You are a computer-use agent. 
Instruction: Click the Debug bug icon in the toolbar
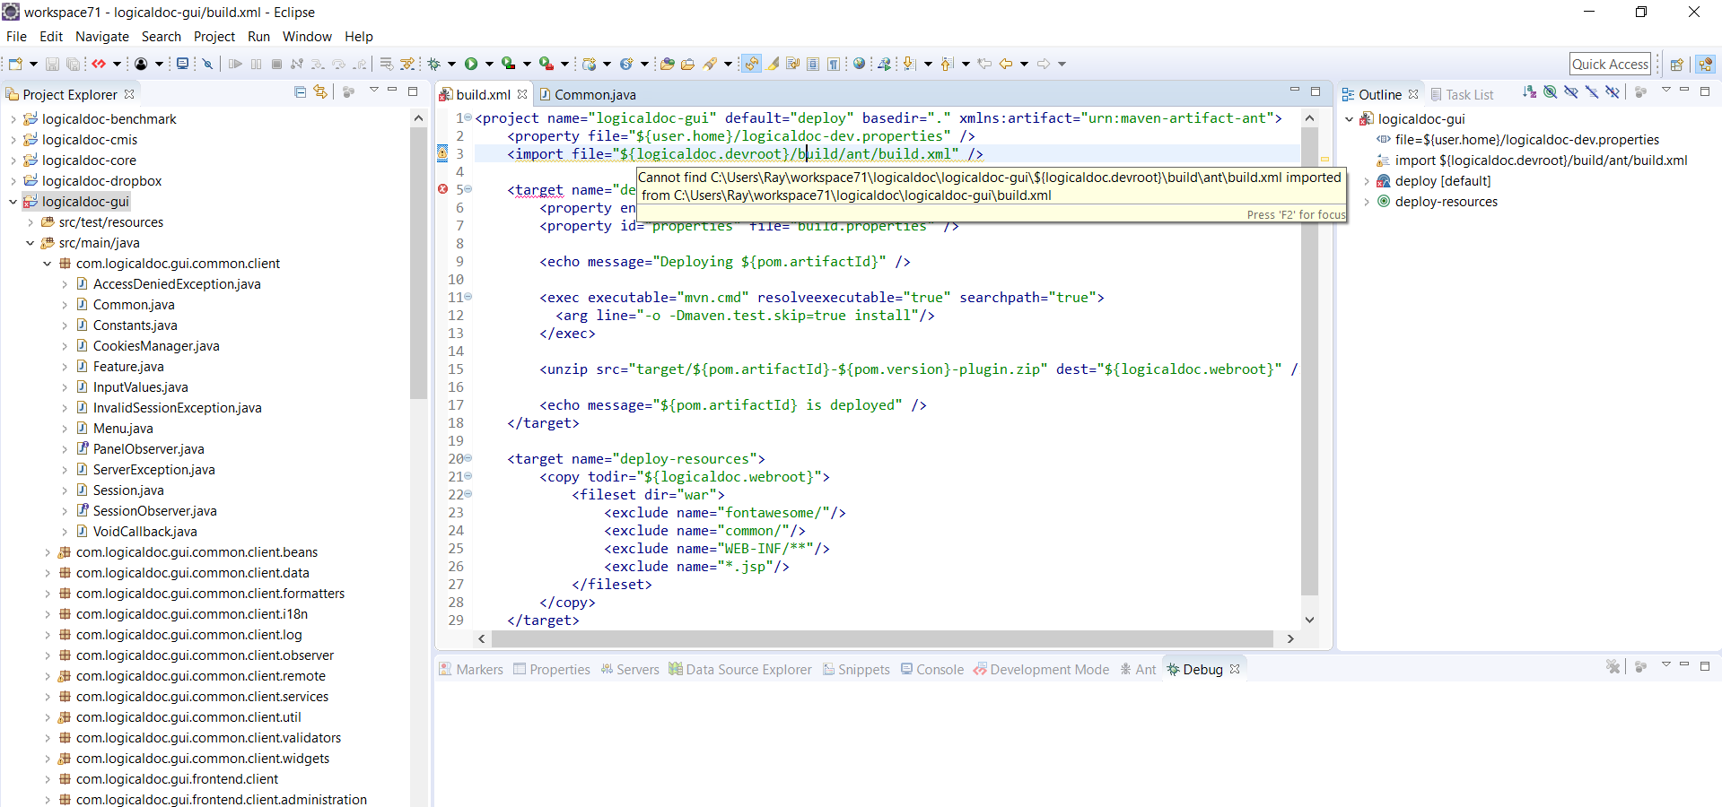coord(434,64)
